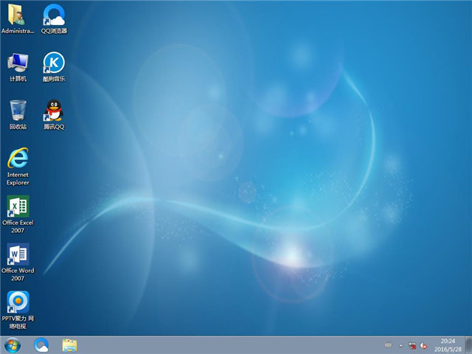
Task: Open Windows Explorer from the taskbar
Action: click(x=70, y=344)
